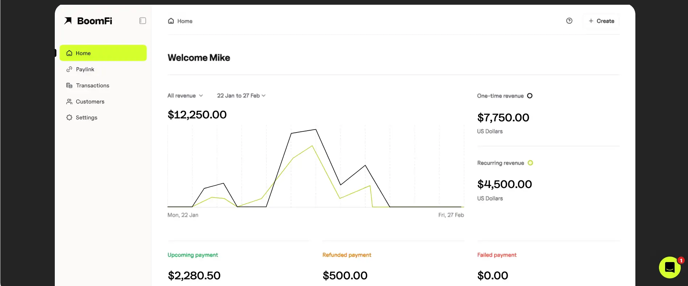Collapse the sidebar panel
This screenshot has width=688, height=286.
[x=143, y=21]
